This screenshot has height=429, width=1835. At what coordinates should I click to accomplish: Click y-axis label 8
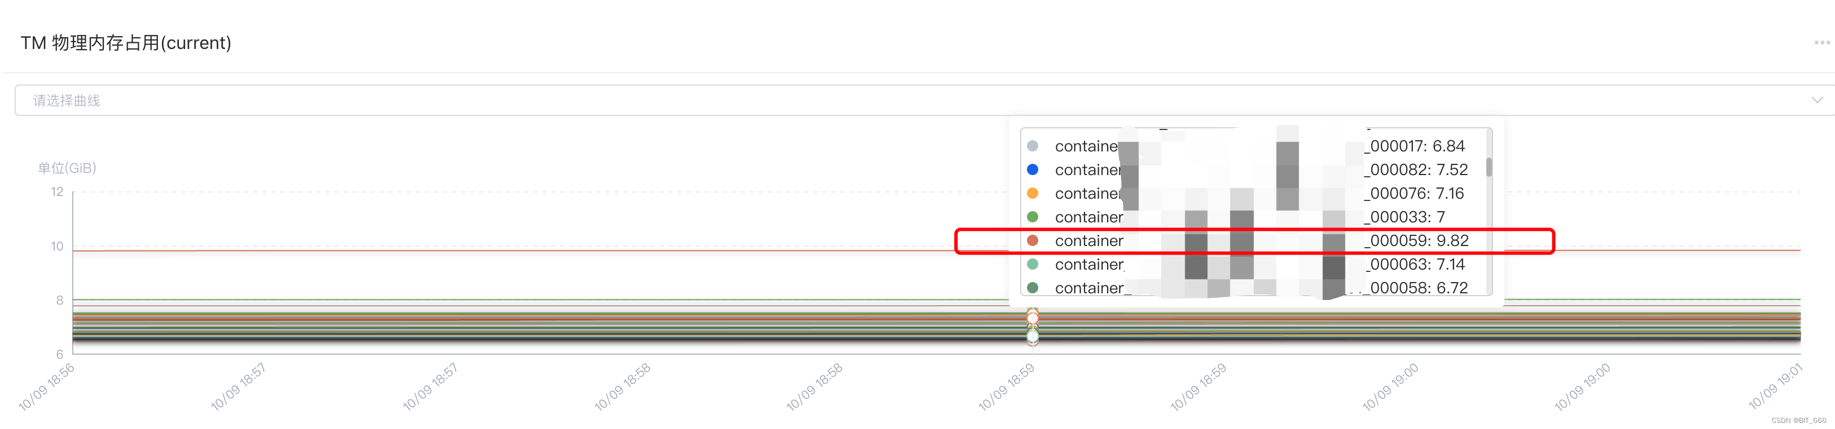tap(60, 301)
